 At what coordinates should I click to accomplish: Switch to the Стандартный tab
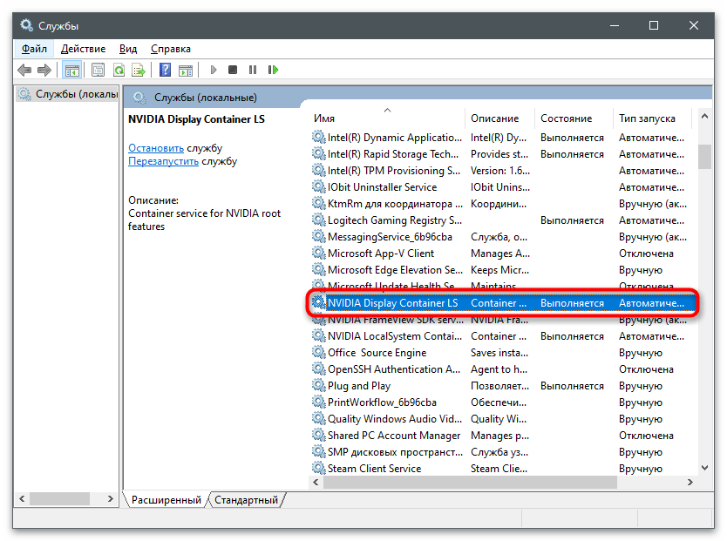tap(246, 500)
